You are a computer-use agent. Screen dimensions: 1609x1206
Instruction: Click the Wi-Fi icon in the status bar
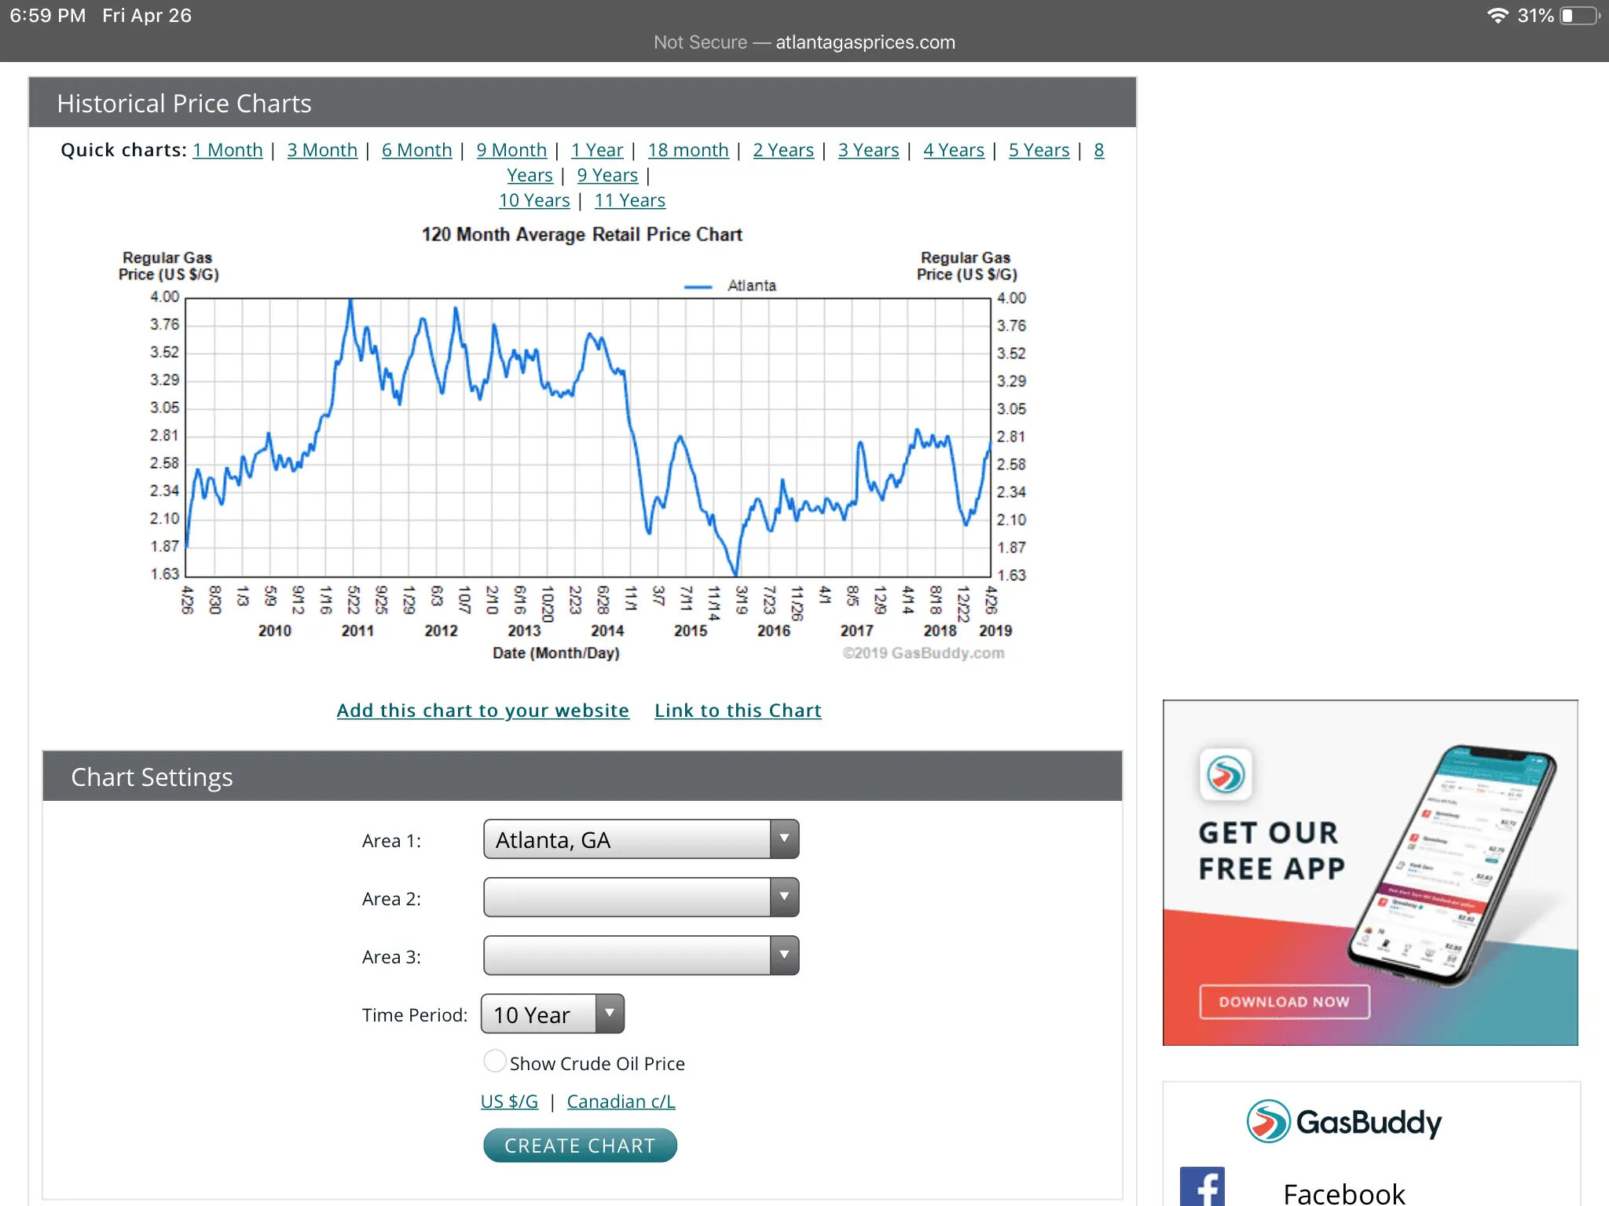[x=1498, y=14]
